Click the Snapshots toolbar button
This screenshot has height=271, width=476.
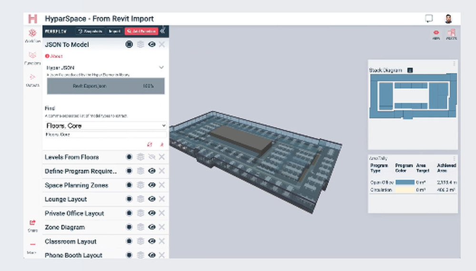pyautogui.click(x=90, y=31)
